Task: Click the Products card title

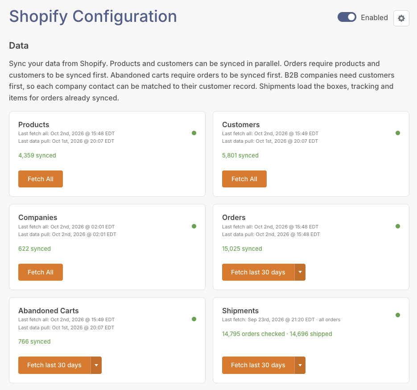Action: [x=34, y=124]
